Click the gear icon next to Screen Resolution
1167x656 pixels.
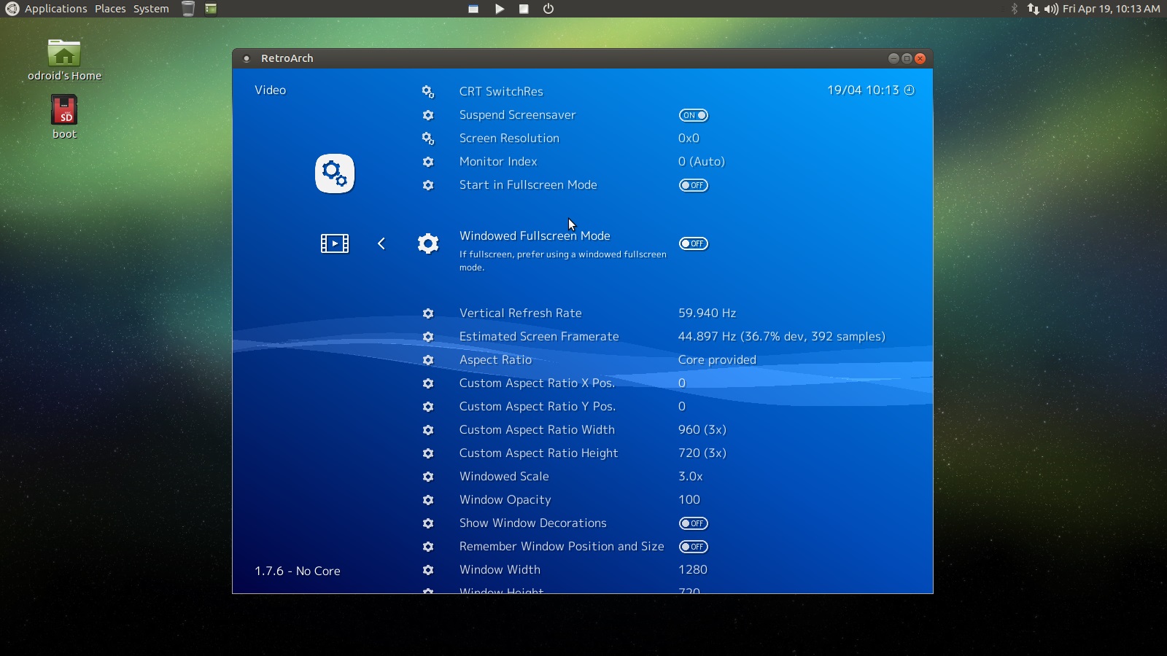pyautogui.click(x=428, y=138)
